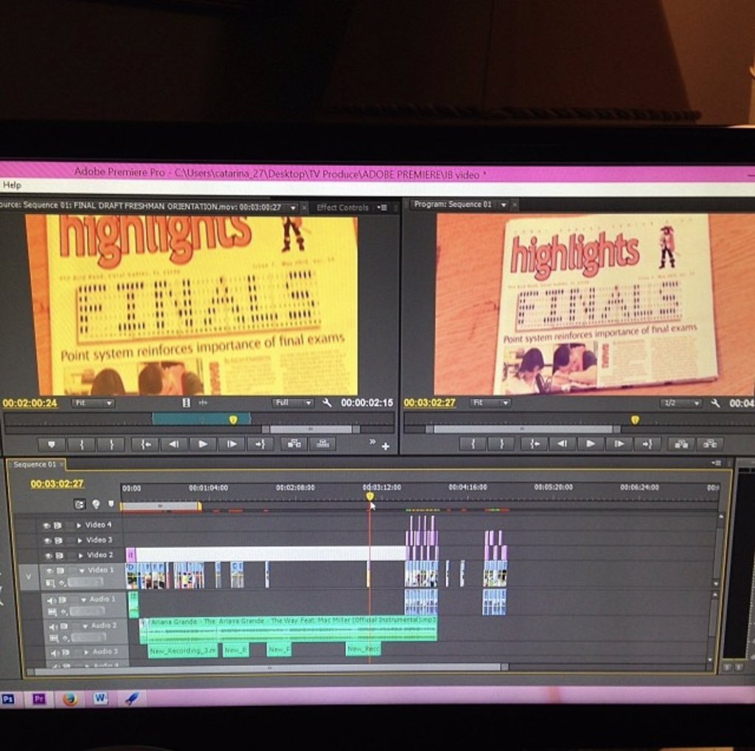Select the Sequence 01 timeline tab
Image resolution: width=755 pixels, height=751 pixels.
[35, 464]
